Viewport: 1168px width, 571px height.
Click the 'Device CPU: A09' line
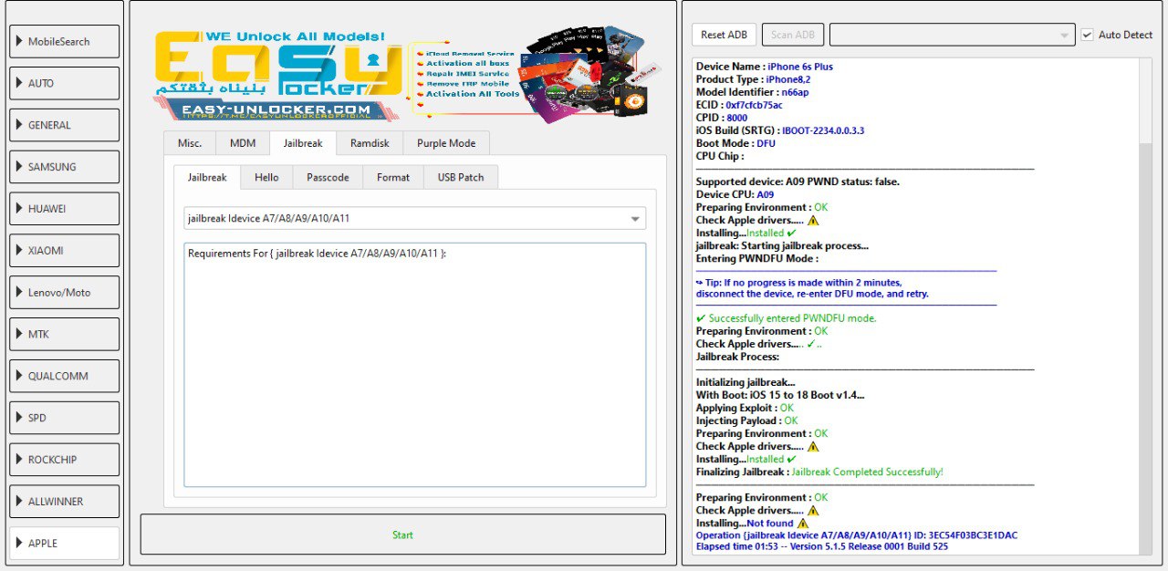click(735, 194)
